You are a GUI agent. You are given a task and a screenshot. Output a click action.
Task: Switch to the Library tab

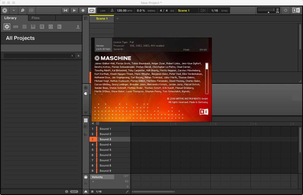11,18
